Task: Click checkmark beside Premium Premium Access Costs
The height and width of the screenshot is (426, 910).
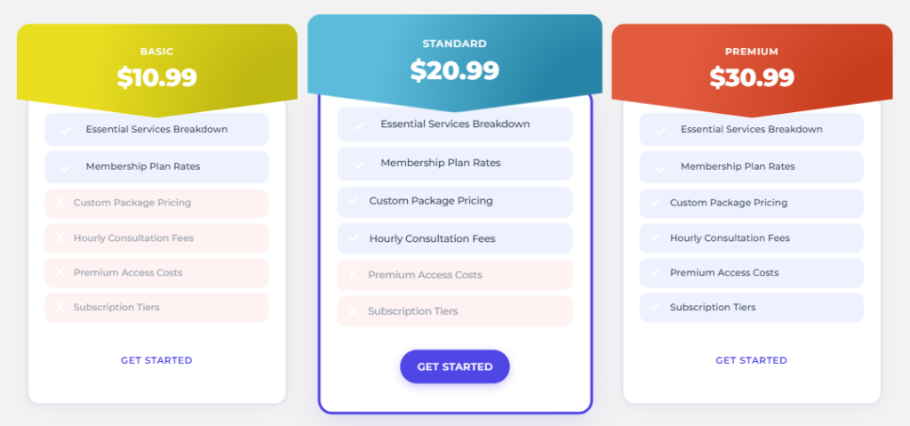Action: pyautogui.click(x=655, y=272)
